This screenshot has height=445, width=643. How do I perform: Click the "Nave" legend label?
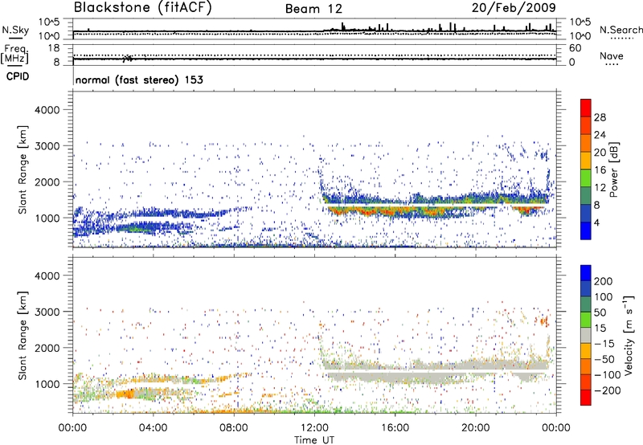point(612,55)
